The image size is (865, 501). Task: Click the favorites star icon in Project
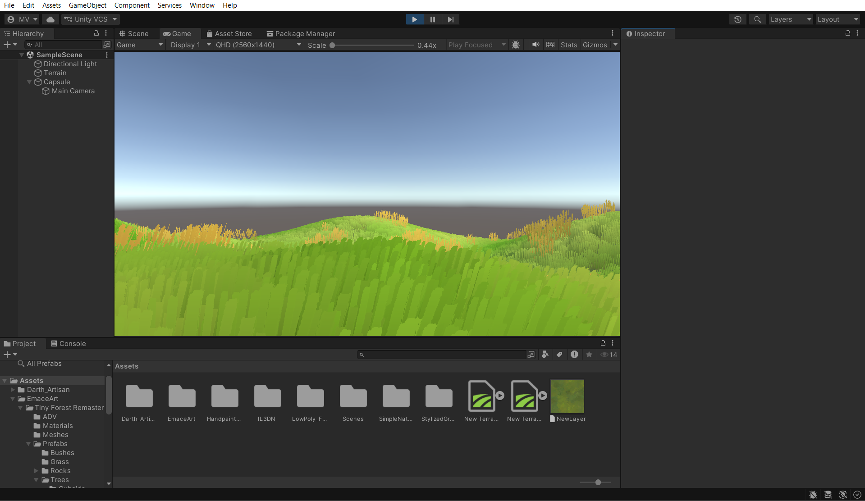(589, 355)
